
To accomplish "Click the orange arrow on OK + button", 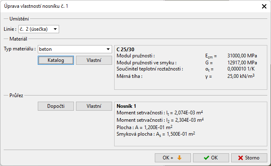I will tap(179, 158).
